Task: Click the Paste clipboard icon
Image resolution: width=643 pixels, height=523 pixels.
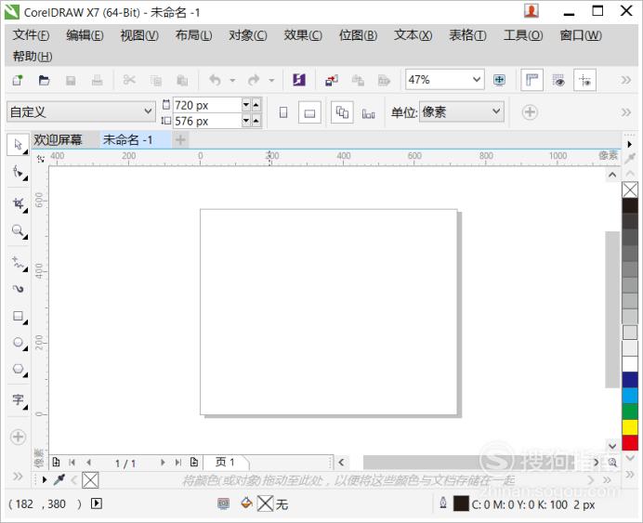Action: click(x=182, y=80)
